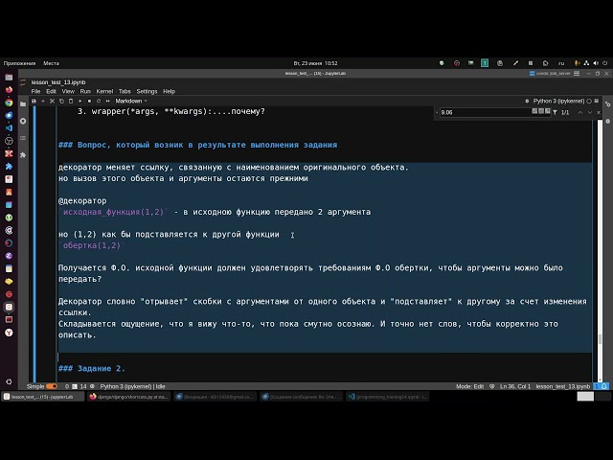Open the Приложения applications menu
The height and width of the screenshot is (460, 613).
point(19,63)
